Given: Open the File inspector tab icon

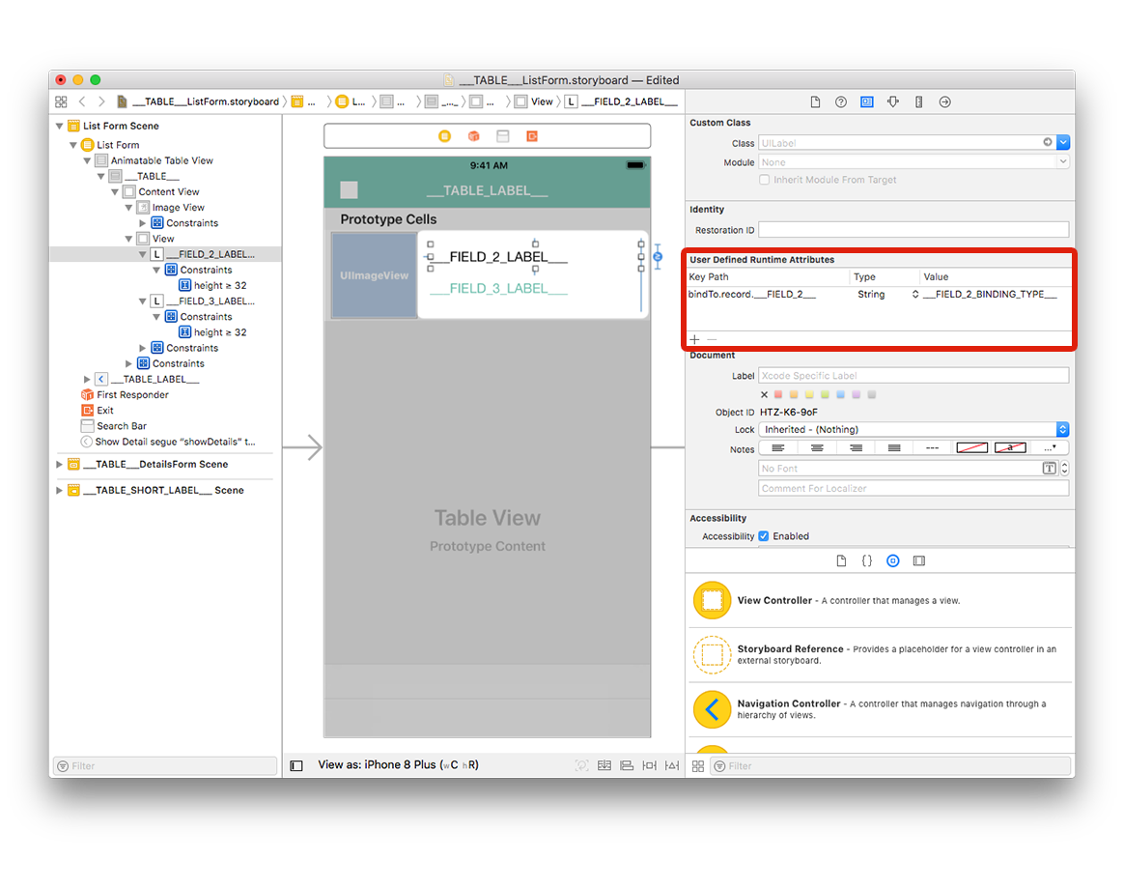Looking at the screenshot, I should 815,101.
